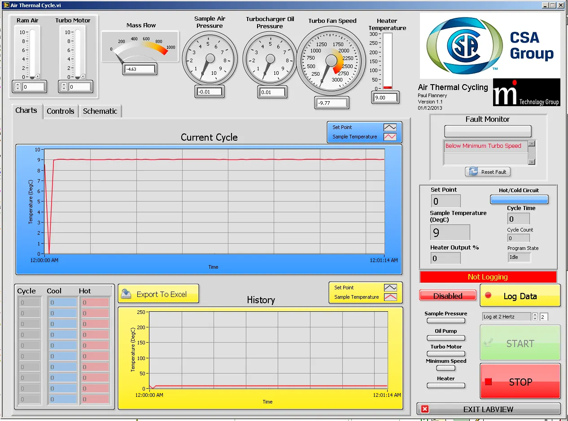This screenshot has width=568, height=421.
Task: Click Program State Idle indicator
Action: 519,257
